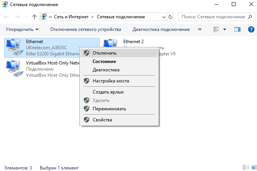Select Переименовать in the context menu
The width and height of the screenshot is (257, 171).
tap(119, 109)
